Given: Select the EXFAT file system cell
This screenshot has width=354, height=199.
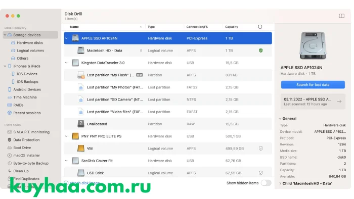Looking at the screenshot, I should coord(192,112).
